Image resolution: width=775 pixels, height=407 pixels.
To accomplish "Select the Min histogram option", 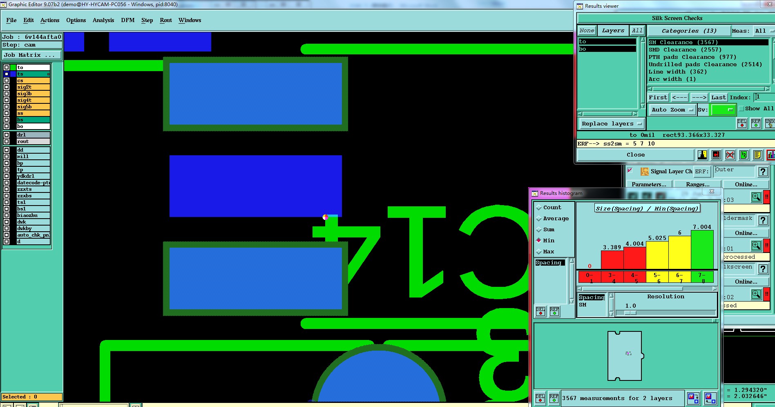I will click(545, 241).
